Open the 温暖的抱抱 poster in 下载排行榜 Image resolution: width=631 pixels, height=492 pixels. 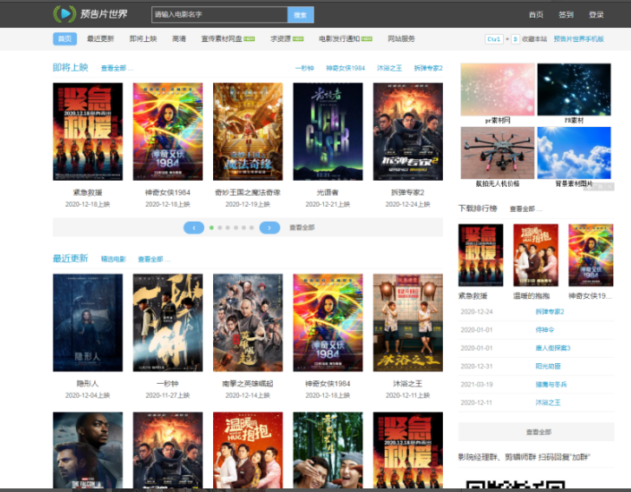535,255
